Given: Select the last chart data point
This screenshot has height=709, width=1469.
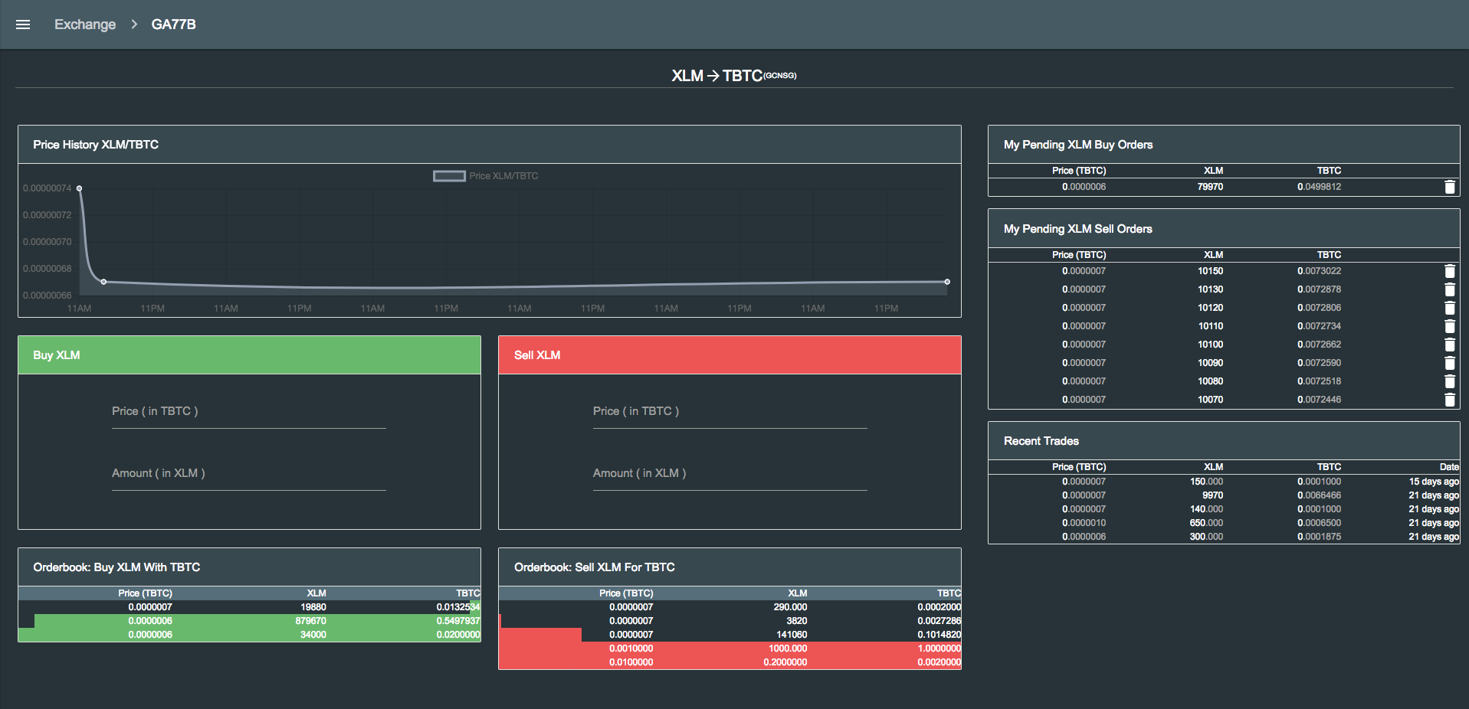Looking at the screenshot, I should pyautogui.click(x=947, y=282).
